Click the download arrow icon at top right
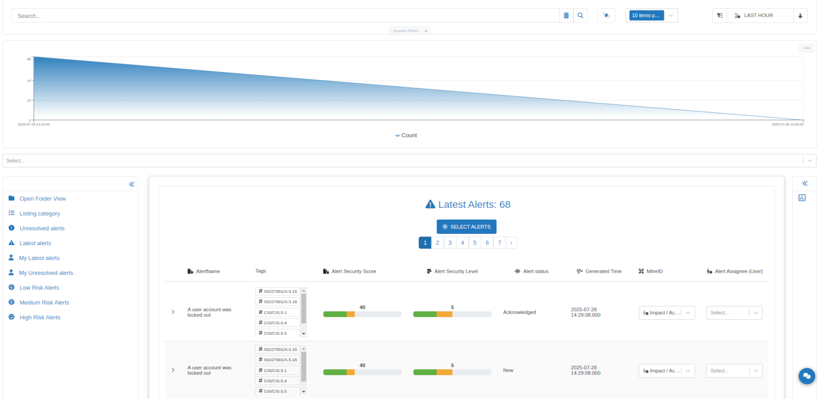The image size is (818, 399). click(x=800, y=16)
